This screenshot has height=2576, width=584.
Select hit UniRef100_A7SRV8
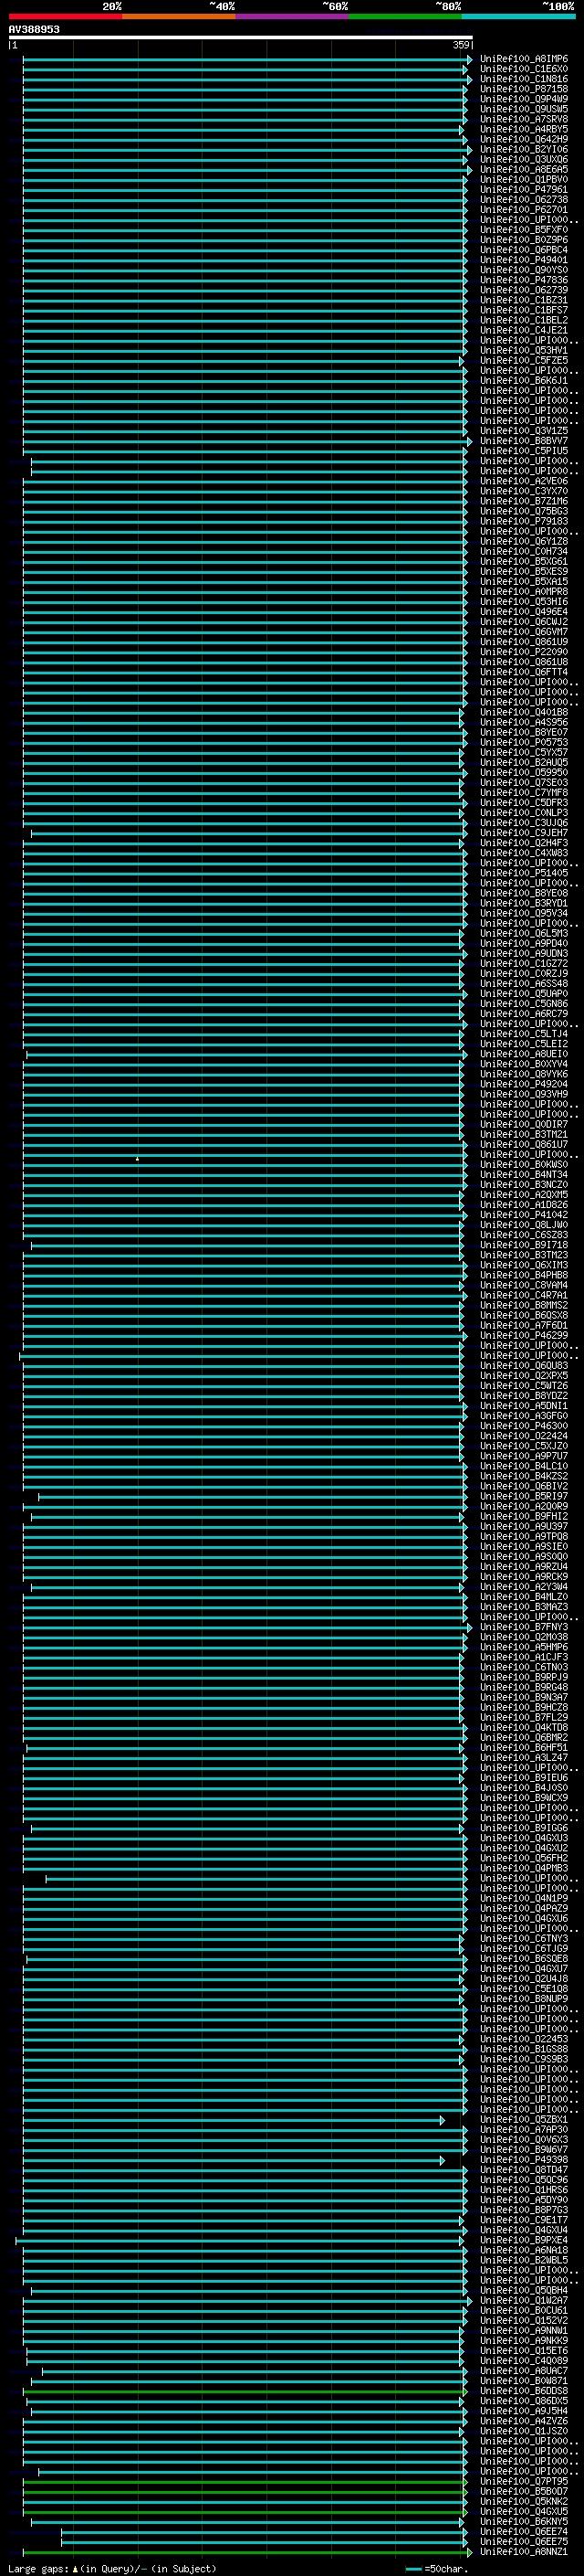(x=523, y=119)
